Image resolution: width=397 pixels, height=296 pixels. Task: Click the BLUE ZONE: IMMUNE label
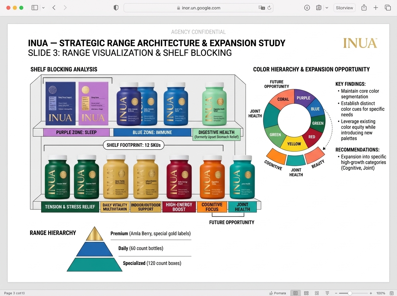click(x=153, y=132)
